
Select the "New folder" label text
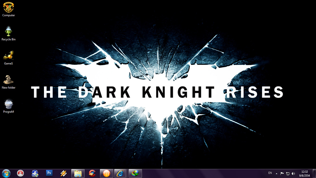point(8,88)
